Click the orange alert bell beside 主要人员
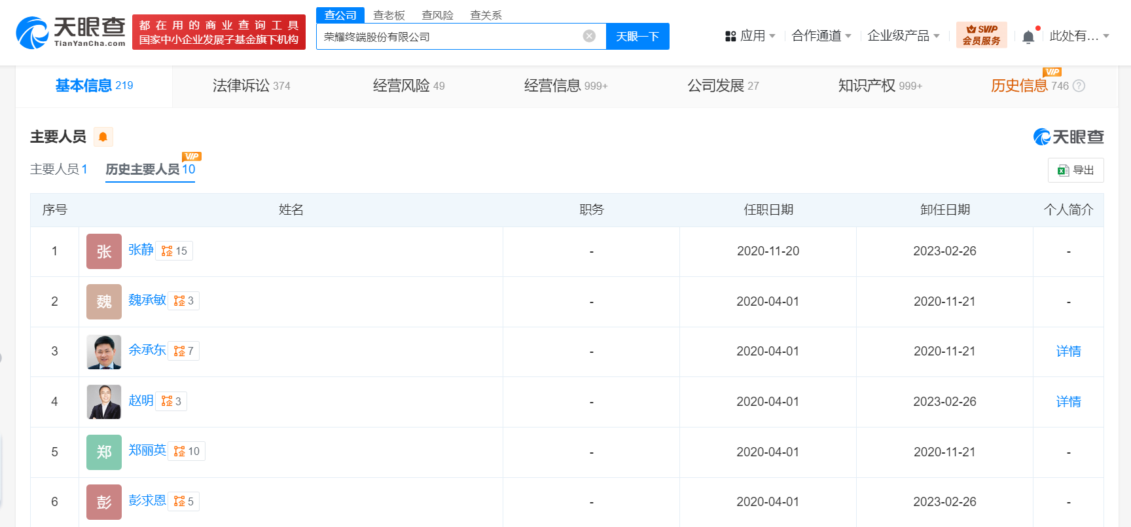 click(103, 137)
